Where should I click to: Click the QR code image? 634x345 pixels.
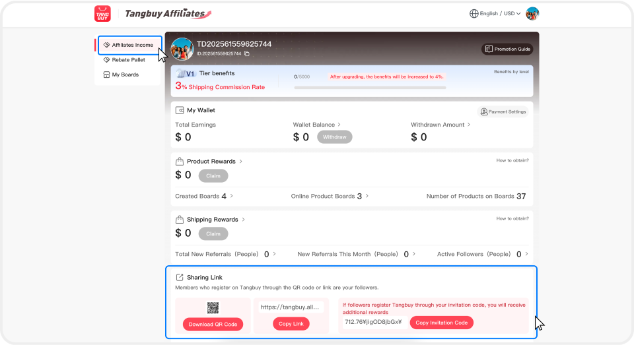pos(213,307)
